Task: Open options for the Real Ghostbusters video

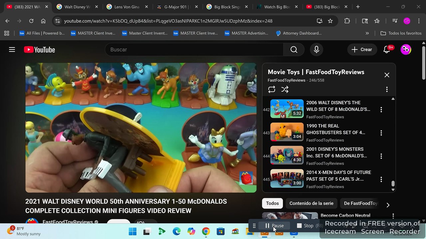Action: (x=381, y=133)
